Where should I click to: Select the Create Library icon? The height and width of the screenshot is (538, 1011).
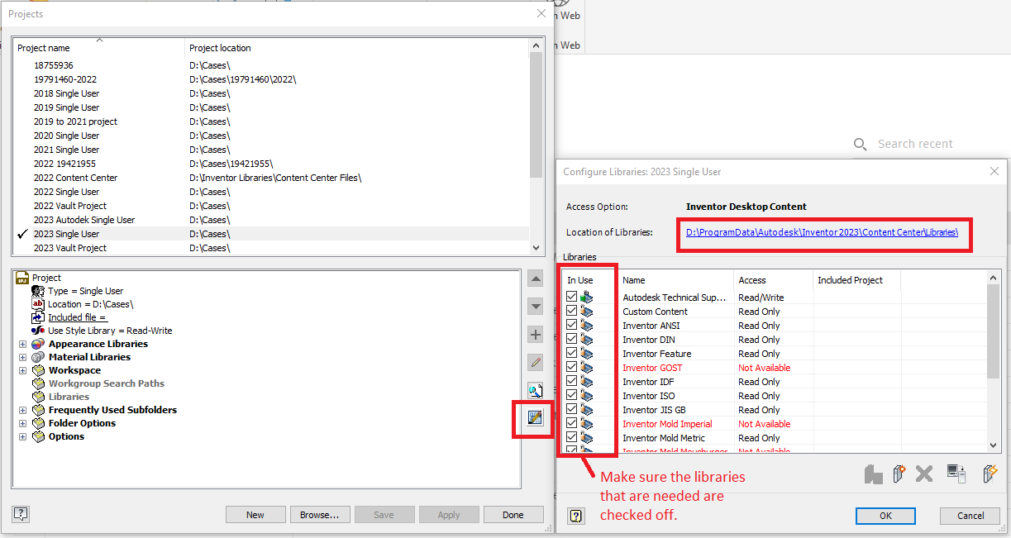[899, 474]
